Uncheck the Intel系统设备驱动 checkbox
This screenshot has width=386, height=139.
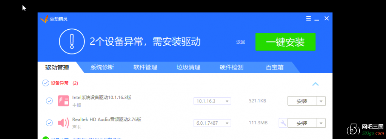[x=49, y=101]
